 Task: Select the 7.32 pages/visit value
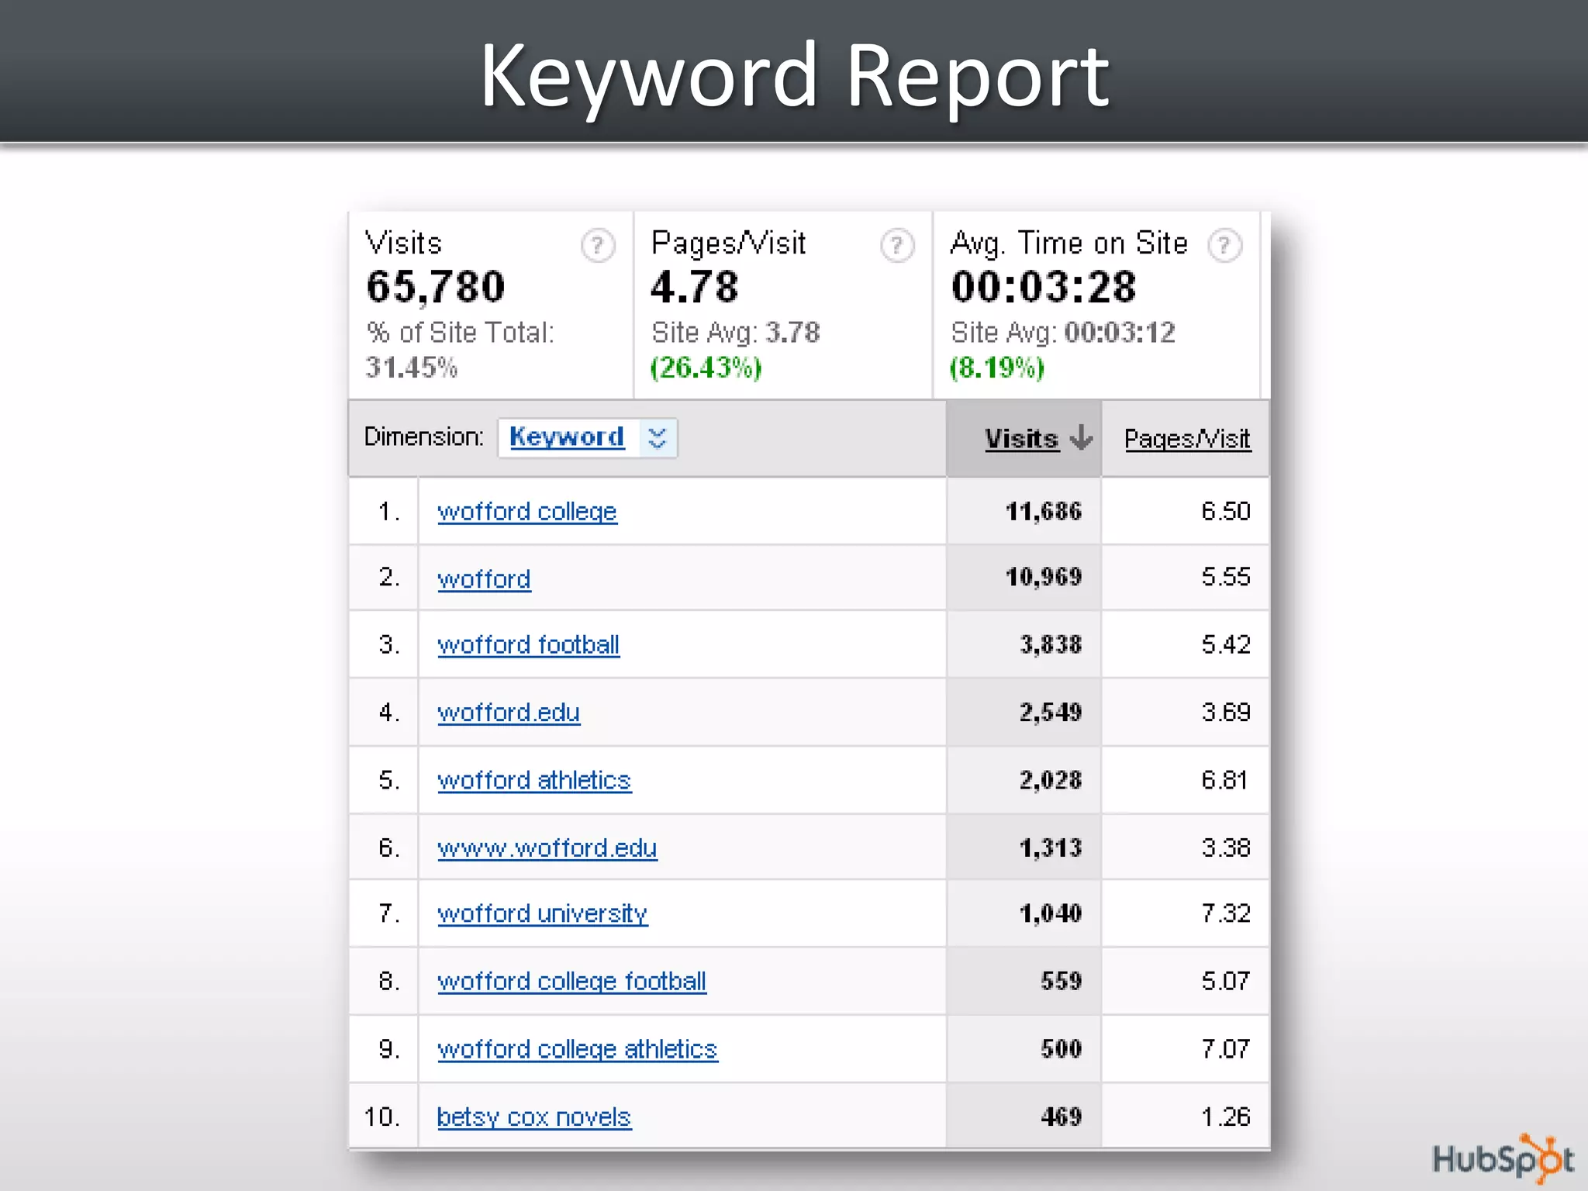coord(1226,913)
